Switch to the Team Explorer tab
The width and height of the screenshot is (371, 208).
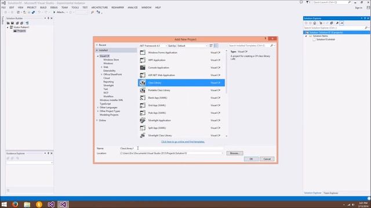click(331, 193)
